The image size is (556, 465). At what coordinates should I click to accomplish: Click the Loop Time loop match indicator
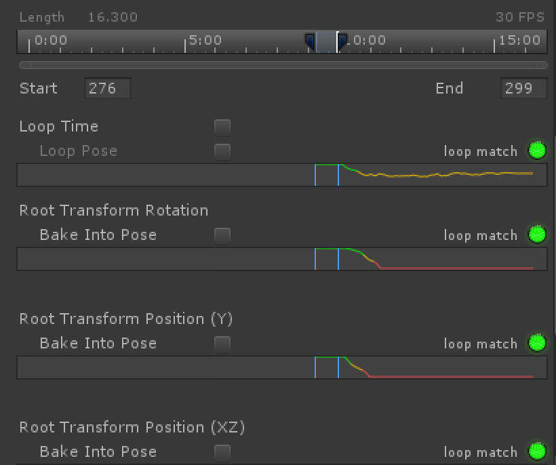pos(536,150)
